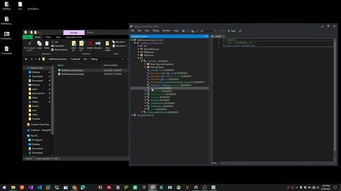Collapse the <Module> class node
The image size is (341, 191).
point(142,61)
